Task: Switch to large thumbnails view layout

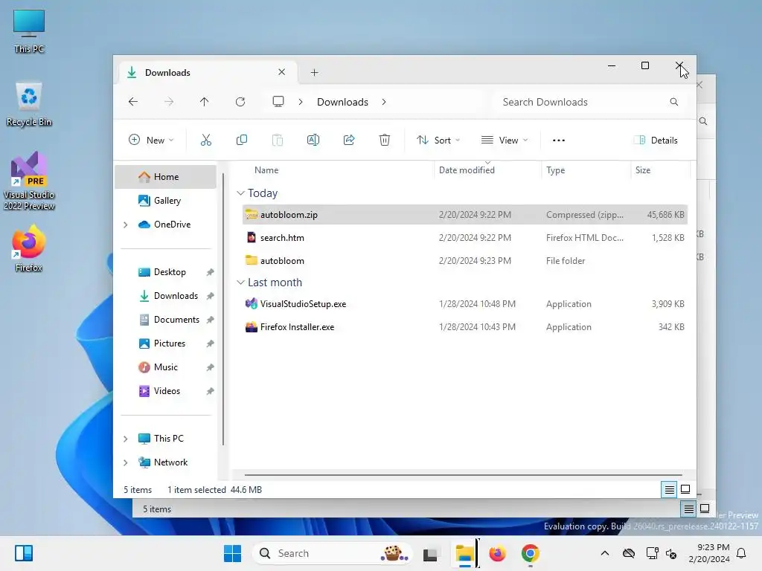Action: click(x=685, y=489)
